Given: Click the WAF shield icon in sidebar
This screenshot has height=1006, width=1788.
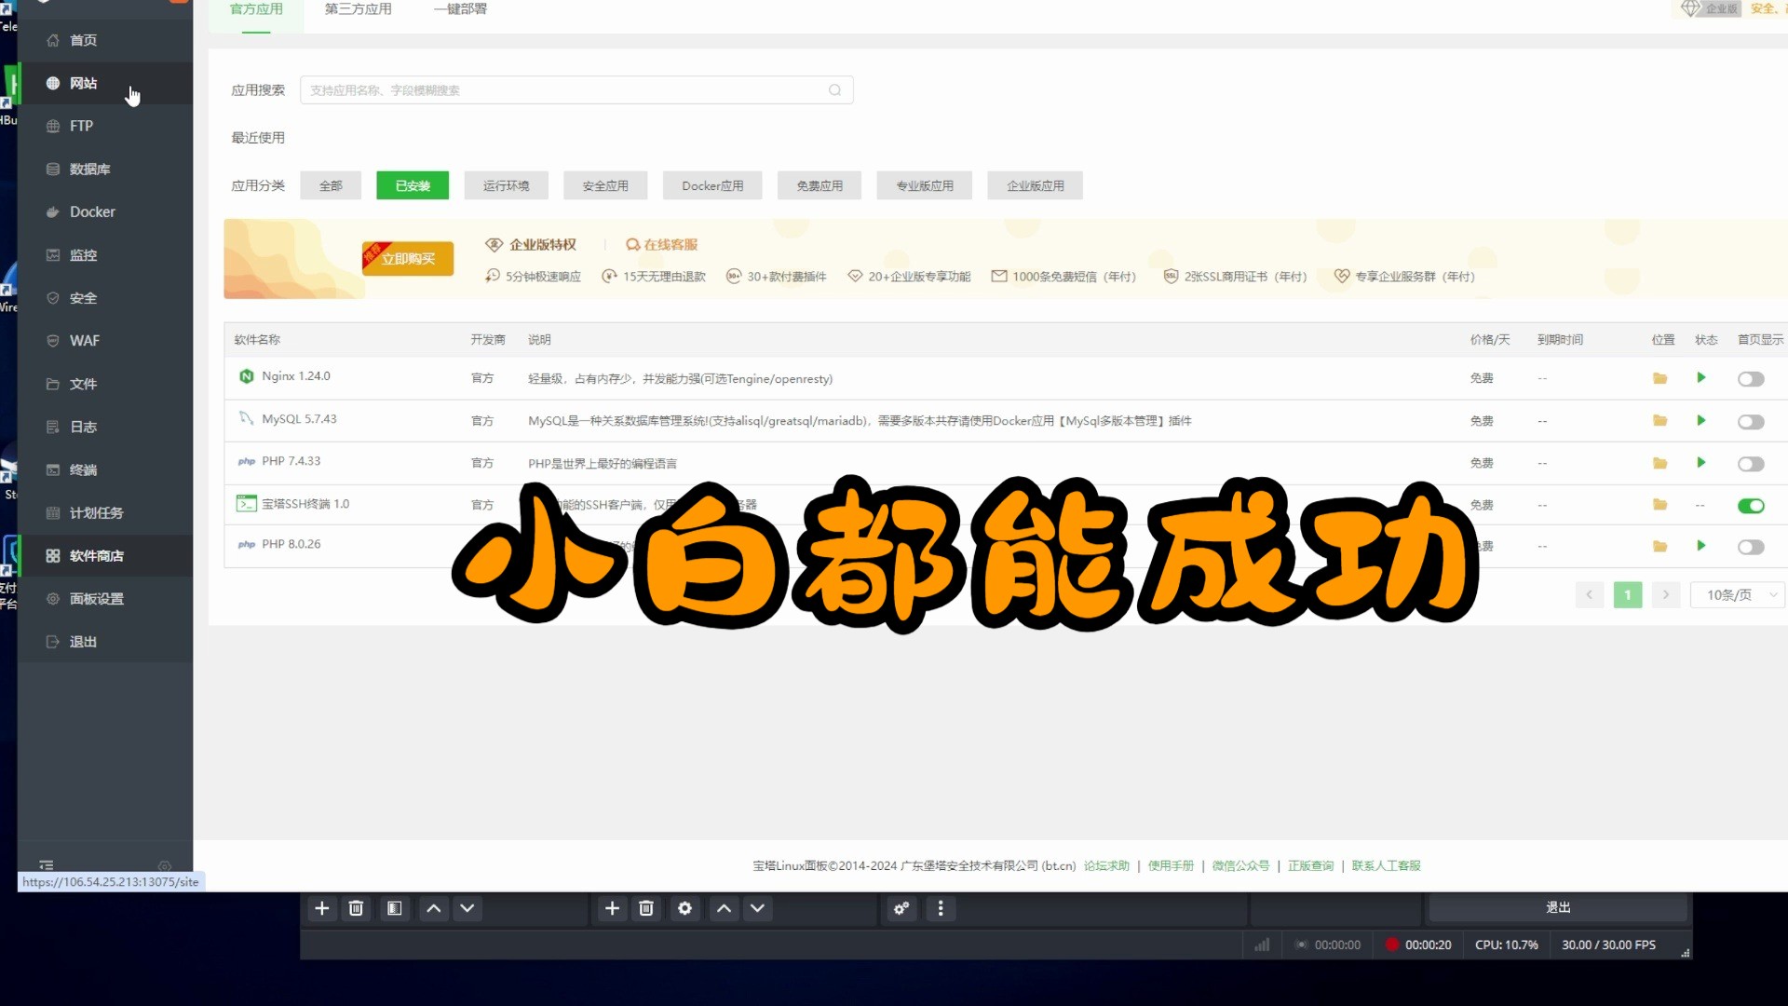Looking at the screenshot, I should (53, 341).
